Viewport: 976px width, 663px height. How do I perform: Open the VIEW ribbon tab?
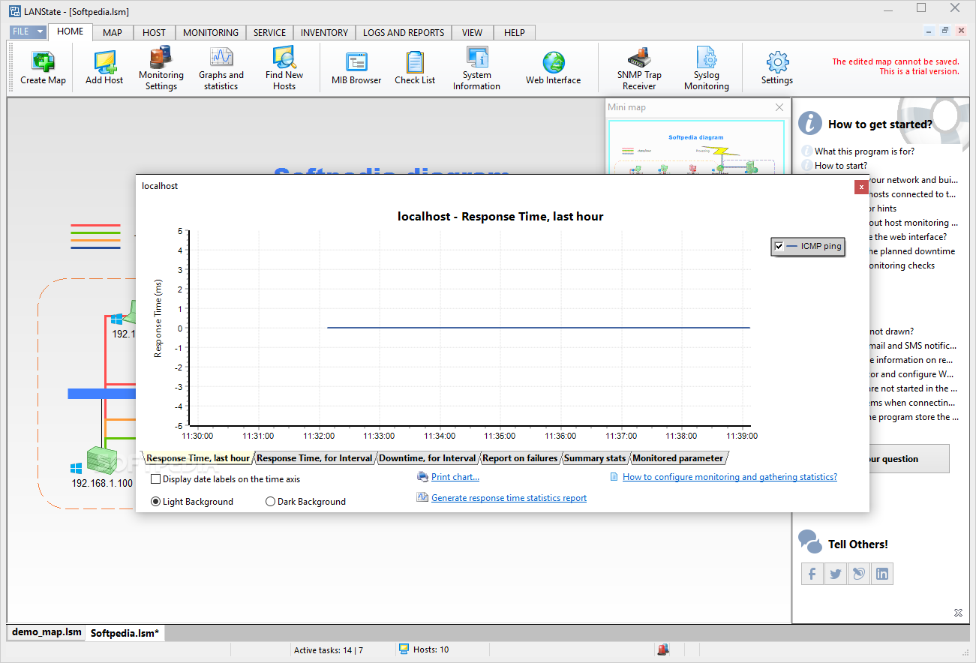pos(472,32)
